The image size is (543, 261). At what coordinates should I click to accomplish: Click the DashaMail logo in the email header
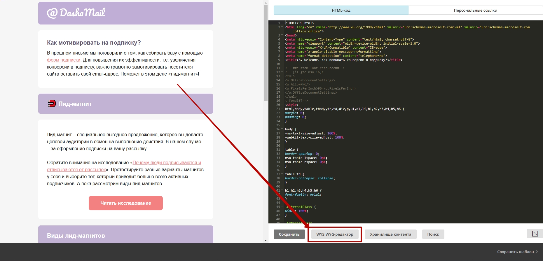(x=76, y=13)
